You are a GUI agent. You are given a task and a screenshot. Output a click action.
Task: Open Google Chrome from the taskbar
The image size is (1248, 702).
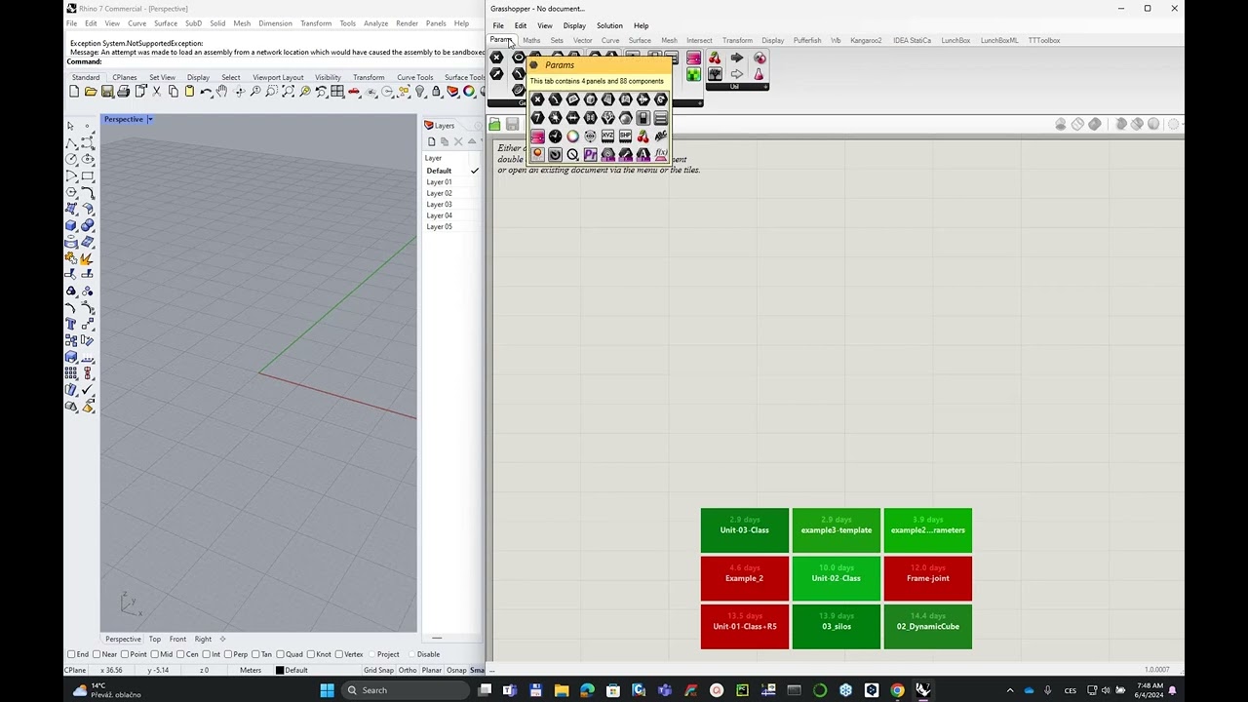point(897,690)
